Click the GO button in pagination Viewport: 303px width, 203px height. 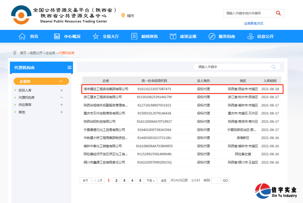pos(225,181)
